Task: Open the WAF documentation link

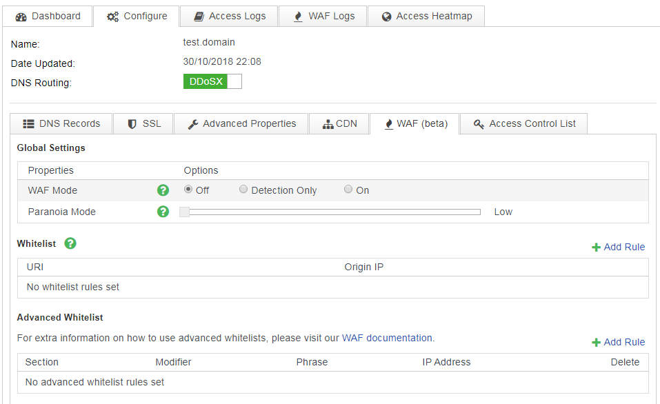Action: (x=387, y=338)
